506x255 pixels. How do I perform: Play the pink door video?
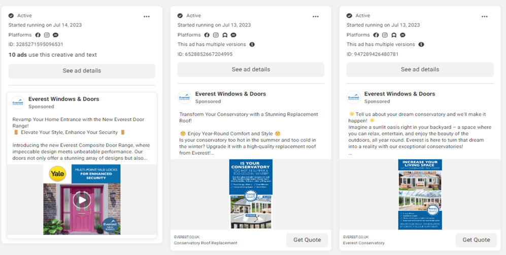click(x=82, y=200)
